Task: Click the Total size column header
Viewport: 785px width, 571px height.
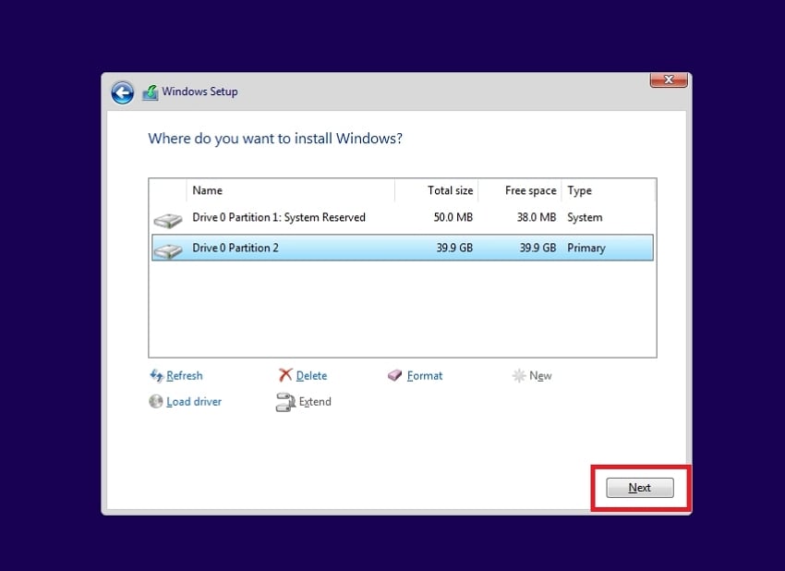Action: pyautogui.click(x=437, y=190)
